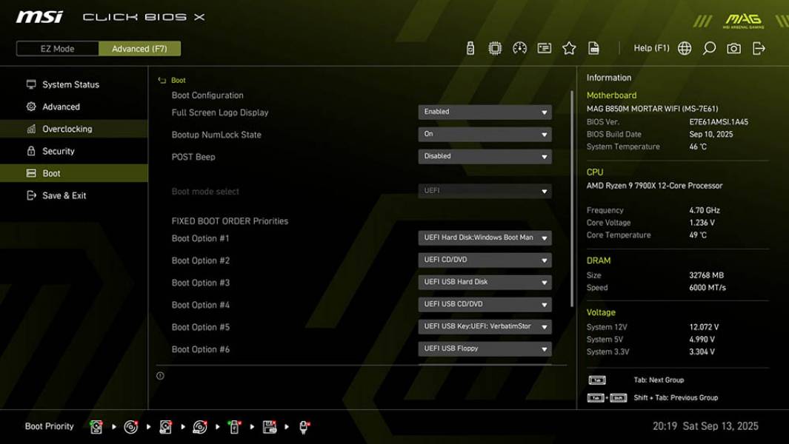Click the hard disk icon in Boot Priority bar
Image resolution: width=789 pixels, height=444 pixels.
tap(96, 426)
